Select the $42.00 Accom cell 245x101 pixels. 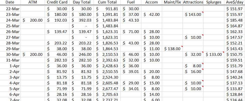152,14
